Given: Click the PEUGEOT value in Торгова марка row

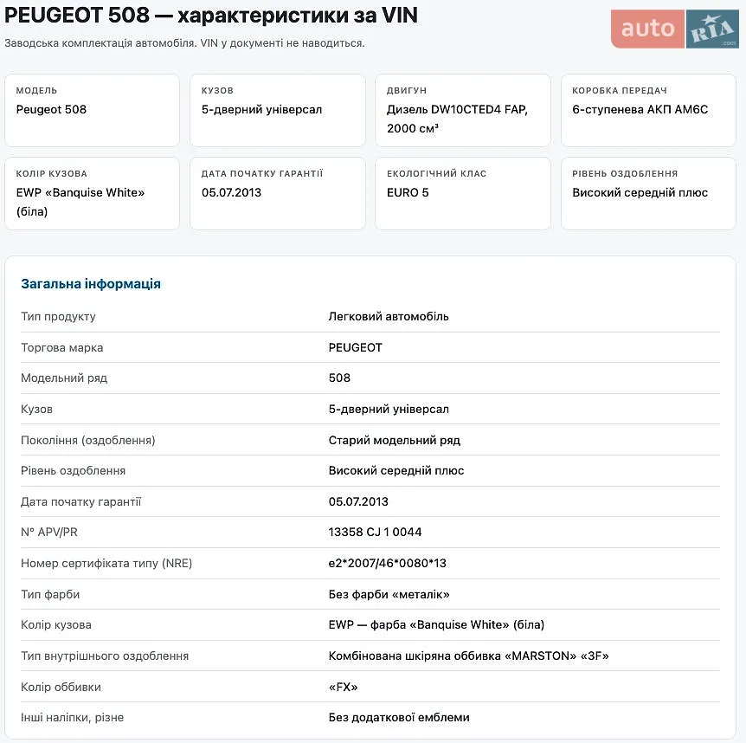Looking at the screenshot, I should point(356,348).
